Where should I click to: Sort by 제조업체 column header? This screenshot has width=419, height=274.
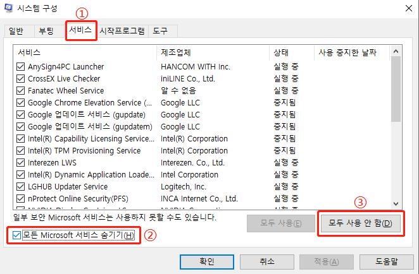(213, 52)
